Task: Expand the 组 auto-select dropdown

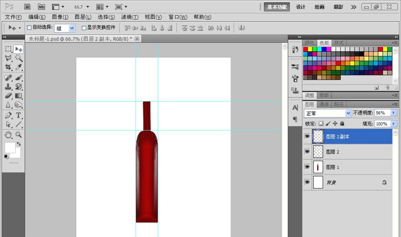Action: click(72, 28)
